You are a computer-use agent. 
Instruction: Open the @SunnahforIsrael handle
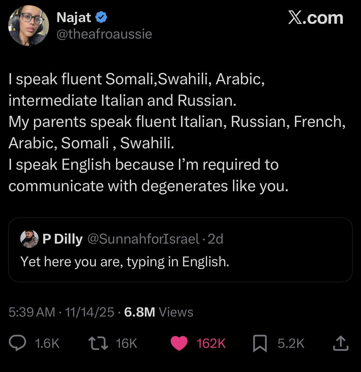click(x=144, y=239)
